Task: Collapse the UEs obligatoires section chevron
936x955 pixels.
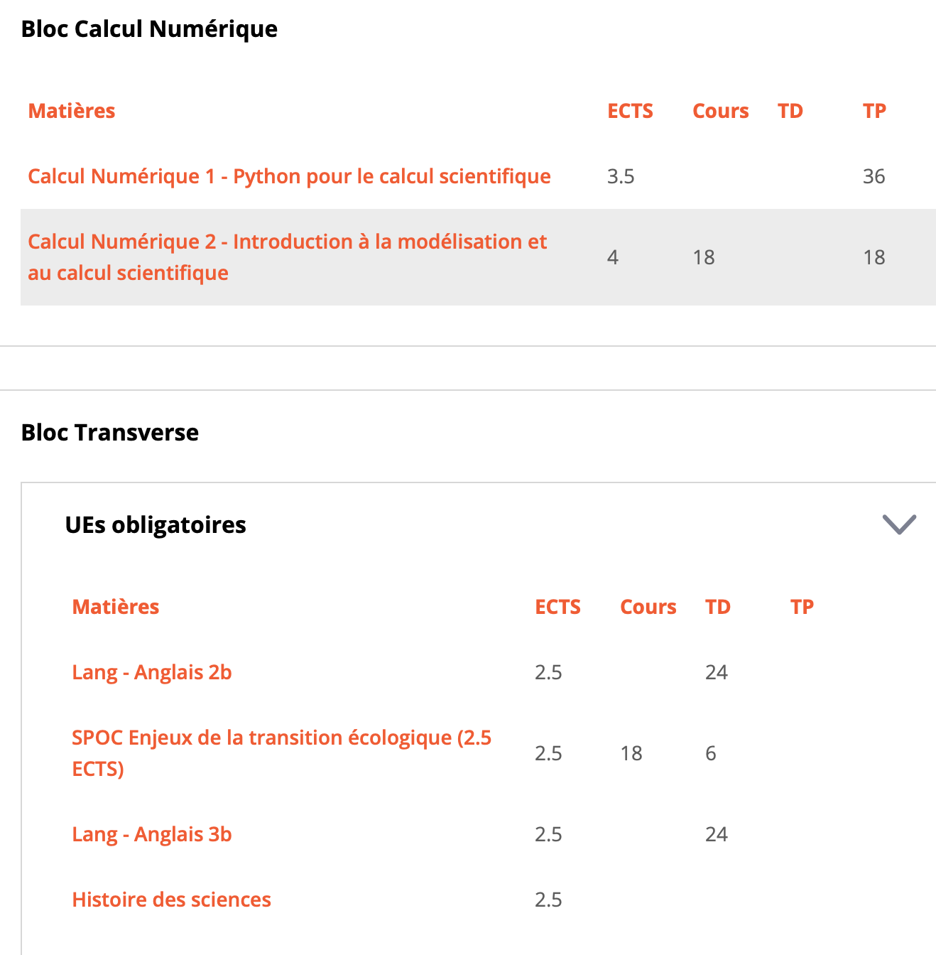Action: (899, 524)
